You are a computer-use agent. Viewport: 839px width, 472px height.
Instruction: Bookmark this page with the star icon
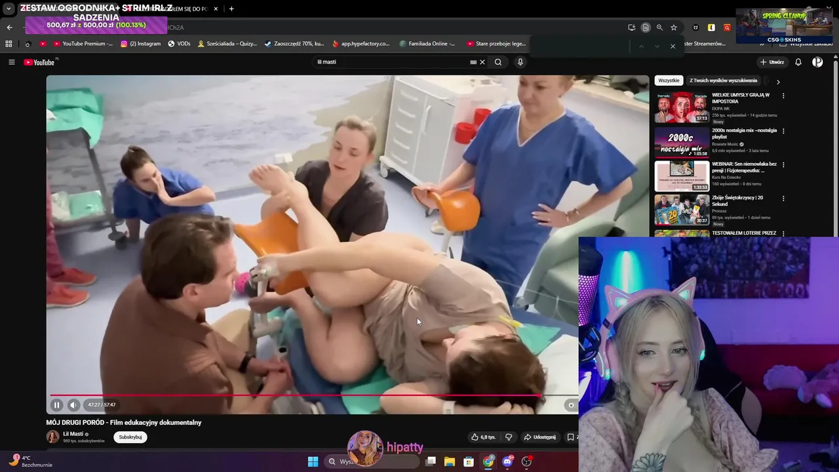click(674, 28)
